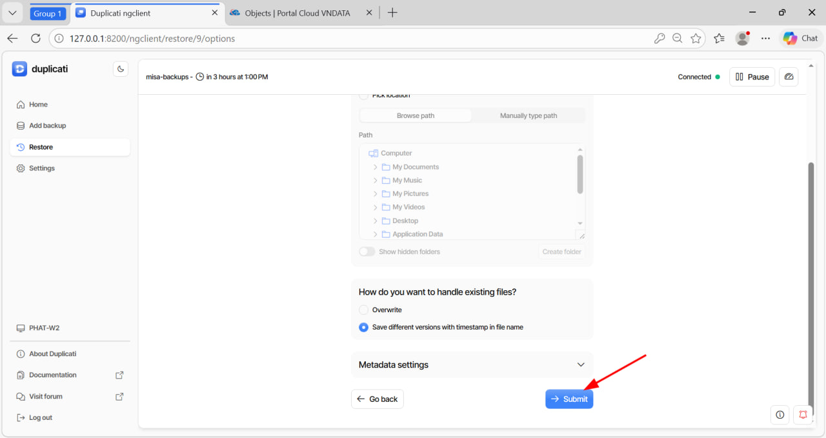Expand the My Documents folder
The width and height of the screenshot is (826, 438).
(376, 167)
